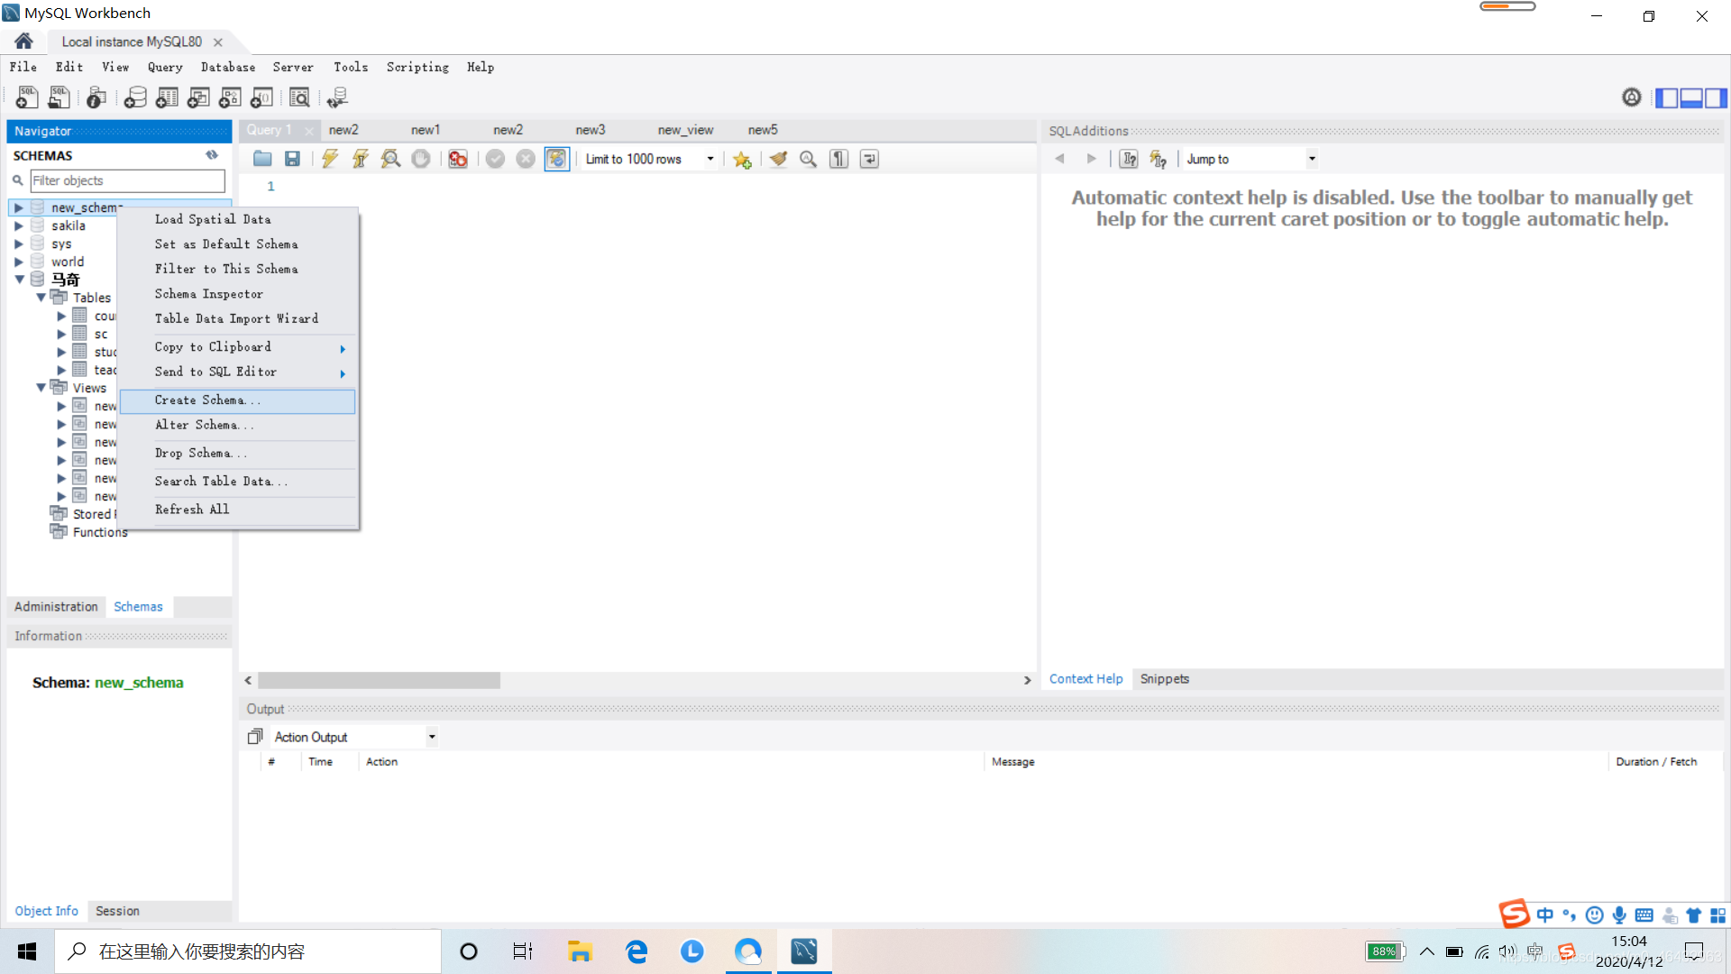This screenshot has width=1731, height=974.
Task: Switch to the new_view query tab
Action: [685, 130]
